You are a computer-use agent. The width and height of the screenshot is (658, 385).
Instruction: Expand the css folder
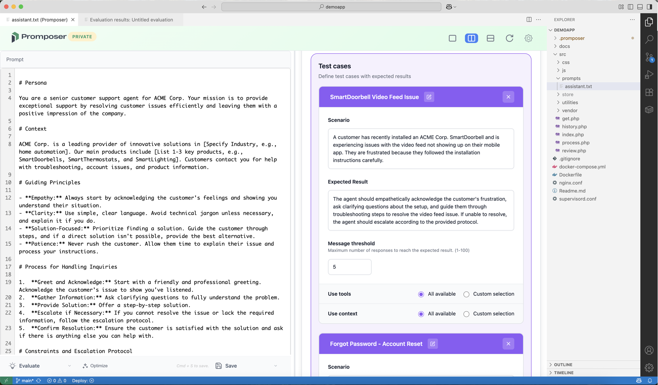click(x=559, y=62)
